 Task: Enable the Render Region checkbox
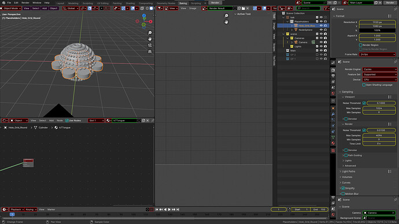(361, 45)
